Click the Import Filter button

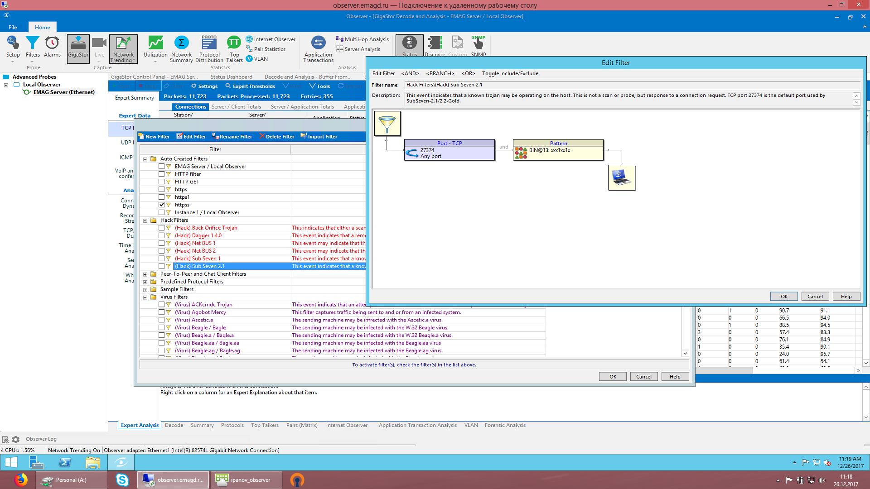[x=319, y=136]
